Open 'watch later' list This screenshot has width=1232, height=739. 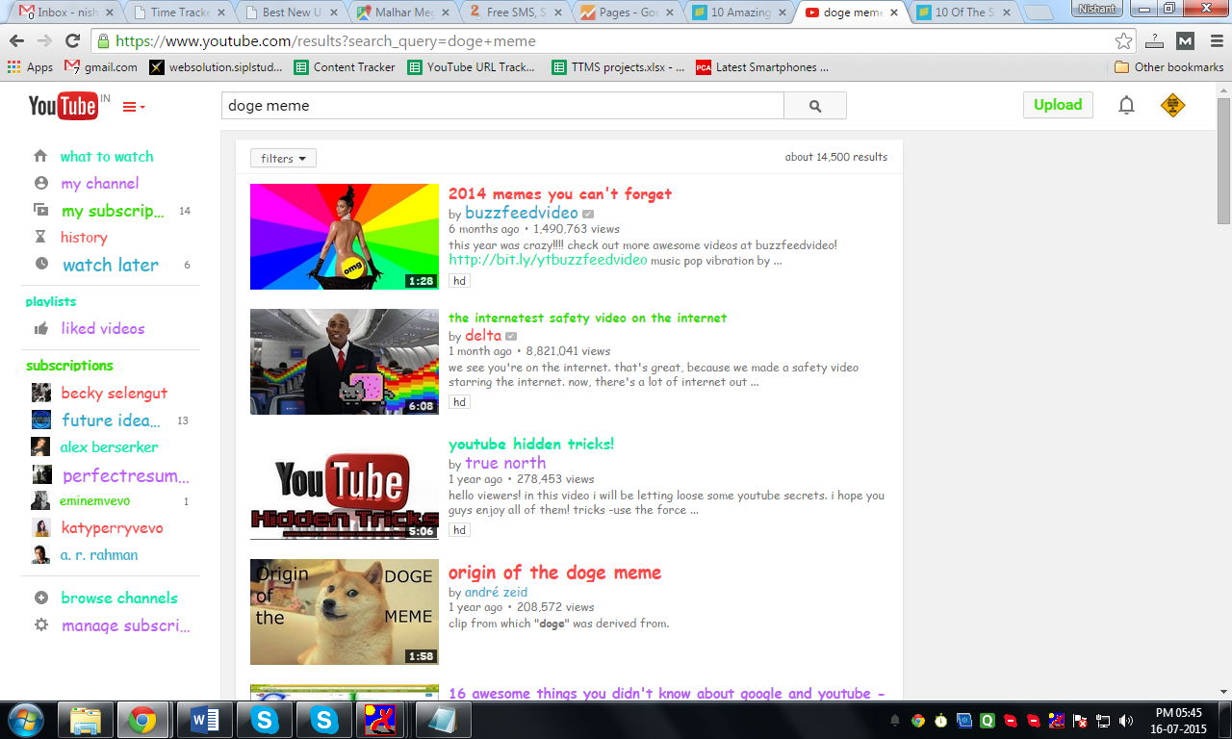tap(111, 265)
